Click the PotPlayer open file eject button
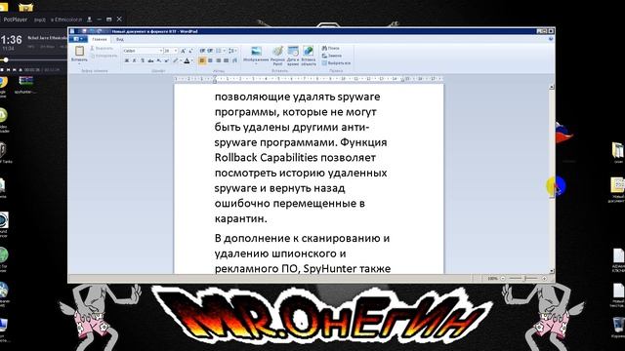 tap(21, 69)
